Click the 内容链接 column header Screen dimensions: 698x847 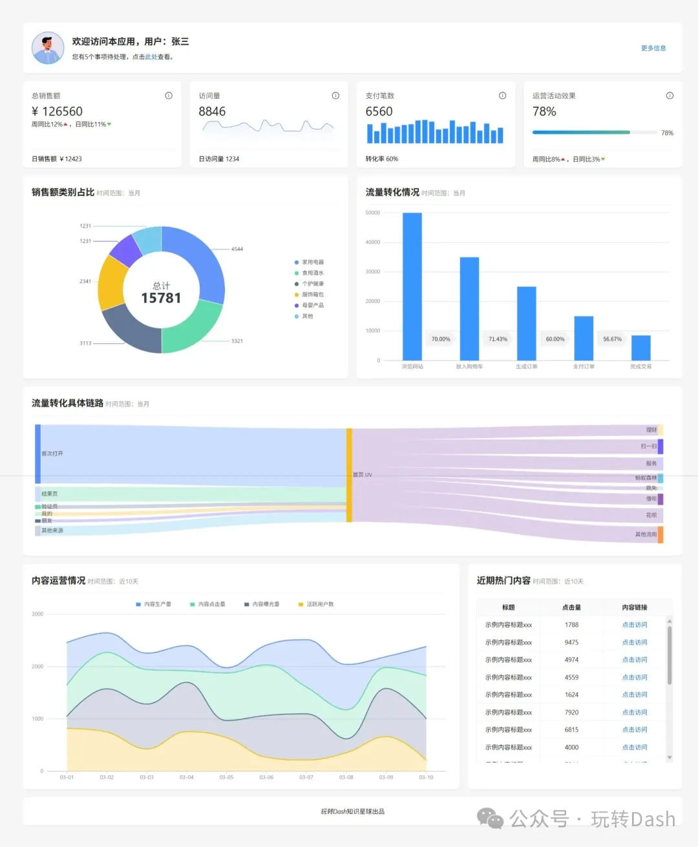[x=635, y=607]
